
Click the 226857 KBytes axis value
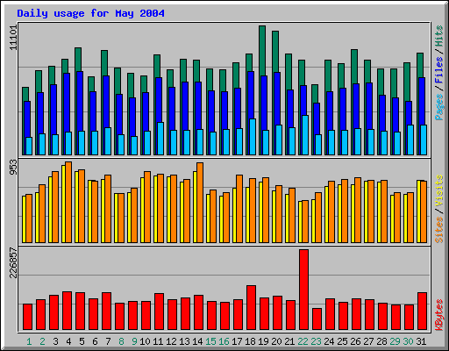[13, 262]
